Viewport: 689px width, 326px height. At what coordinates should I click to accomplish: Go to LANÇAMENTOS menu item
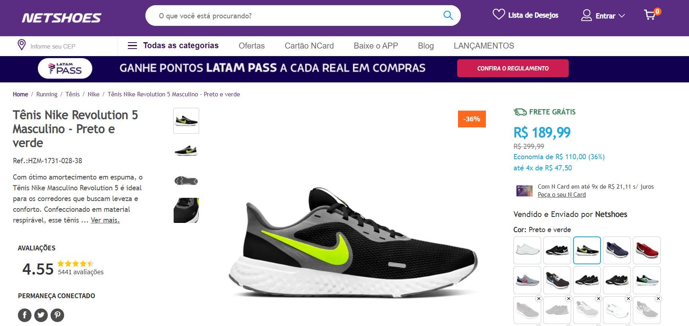point(484,46)
